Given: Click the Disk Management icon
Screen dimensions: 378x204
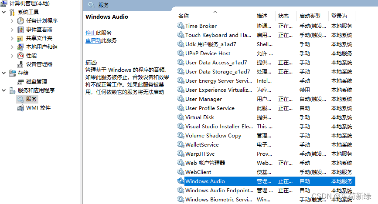Looking at the screenshot, I should pos(20,82).
